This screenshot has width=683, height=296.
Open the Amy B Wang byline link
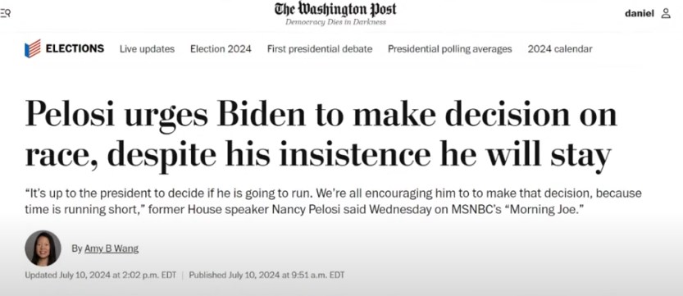click(112, 248)
